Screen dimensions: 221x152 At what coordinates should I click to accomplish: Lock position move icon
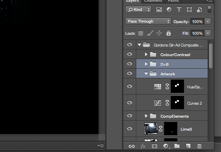[x=159, y=33]
